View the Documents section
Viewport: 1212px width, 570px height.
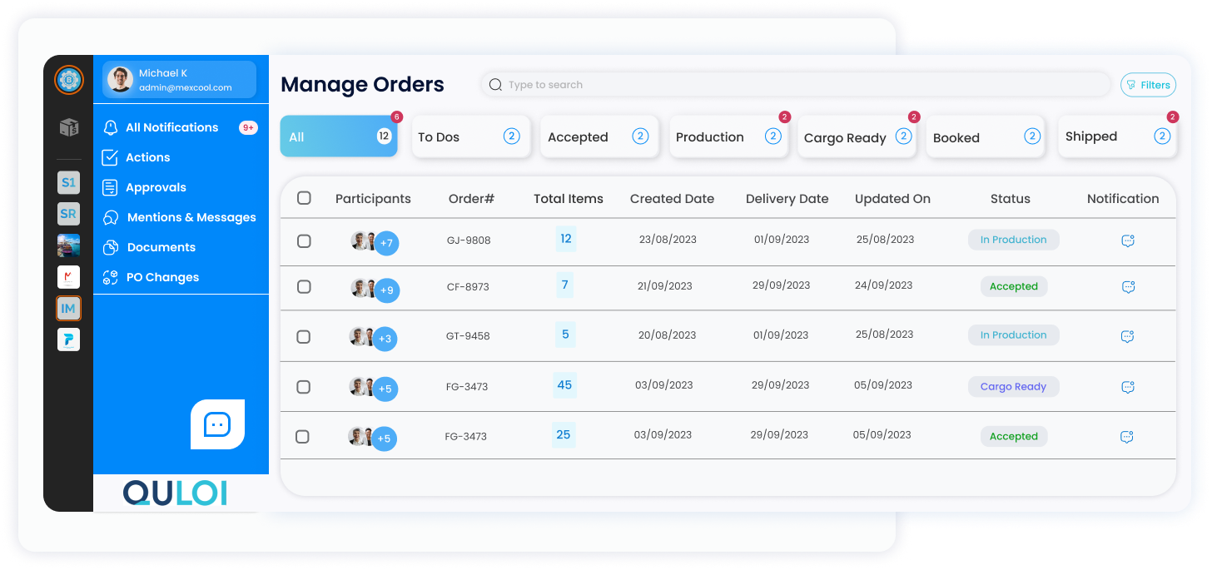(x=161, y=247)
